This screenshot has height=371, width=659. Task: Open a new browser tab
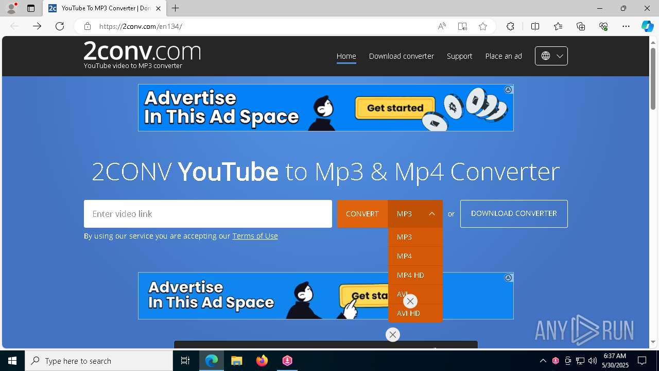pos(175,8)
